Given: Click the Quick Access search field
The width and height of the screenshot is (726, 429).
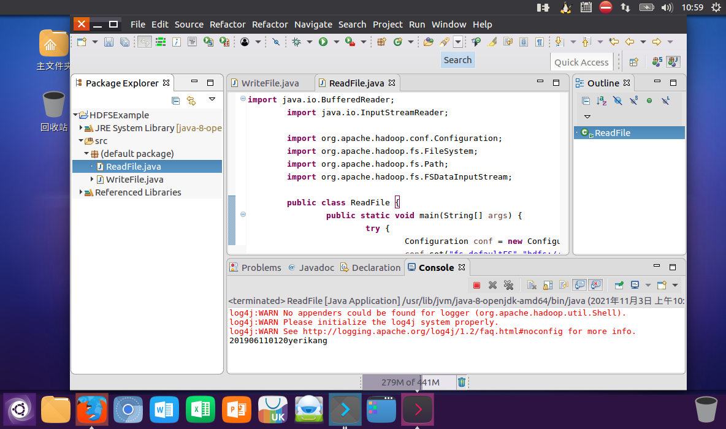Looking at the screenshot, I should [x=581, y=62].
